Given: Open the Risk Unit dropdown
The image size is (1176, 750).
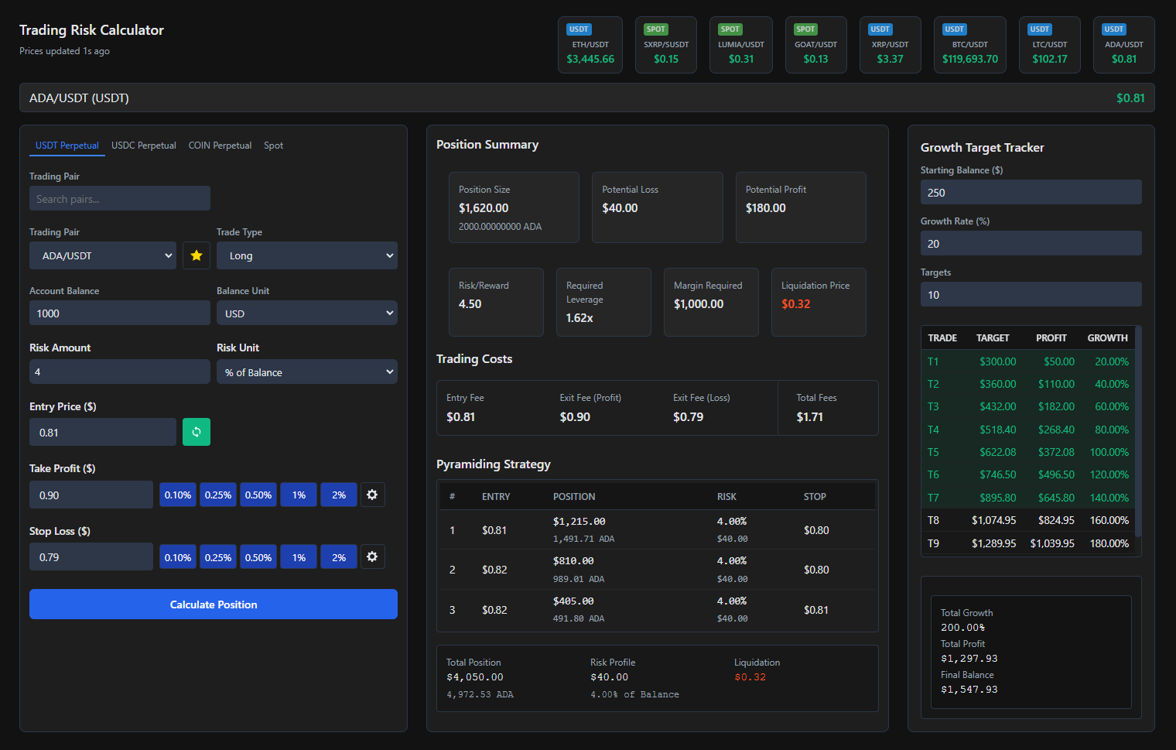Looking at the screenshot, I should pos(306,372).
